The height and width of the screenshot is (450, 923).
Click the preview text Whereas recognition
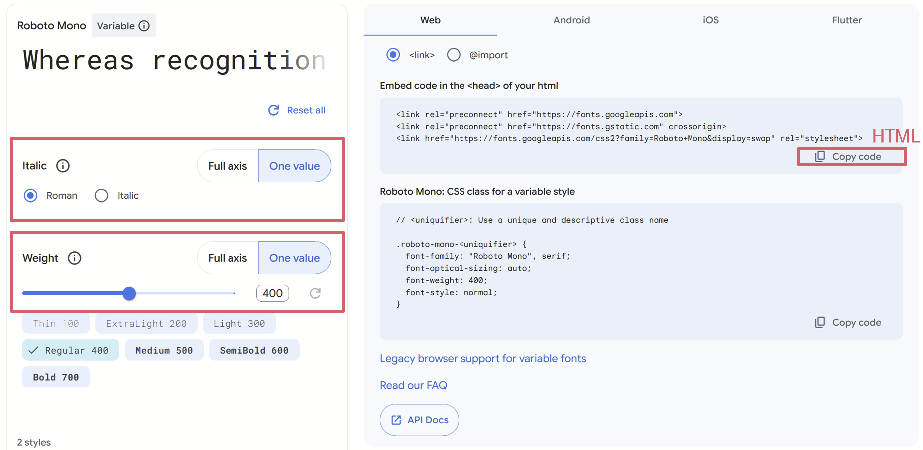(174, 60)
